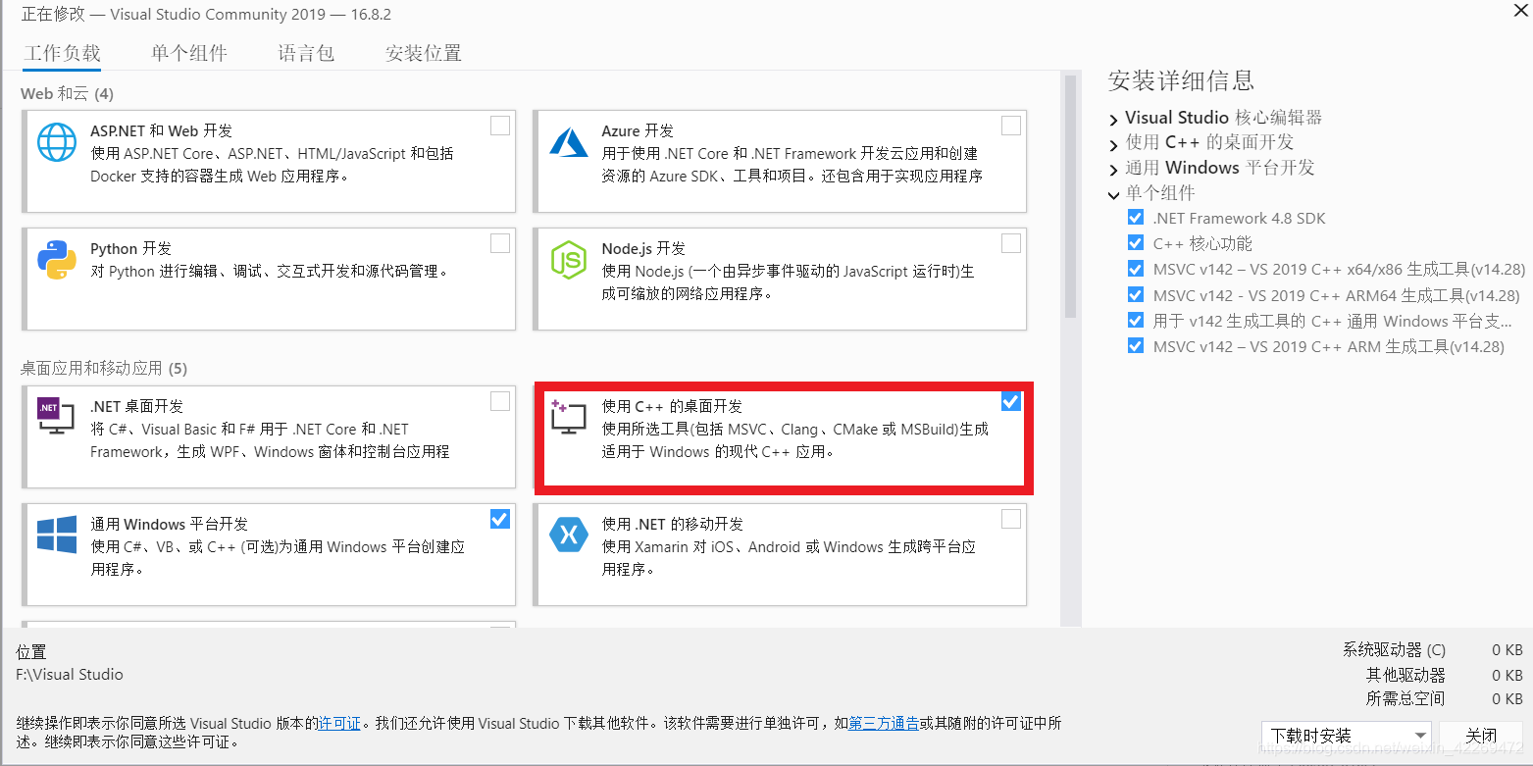
Task: Switch to the 语言包 tab
Action: 306,53
